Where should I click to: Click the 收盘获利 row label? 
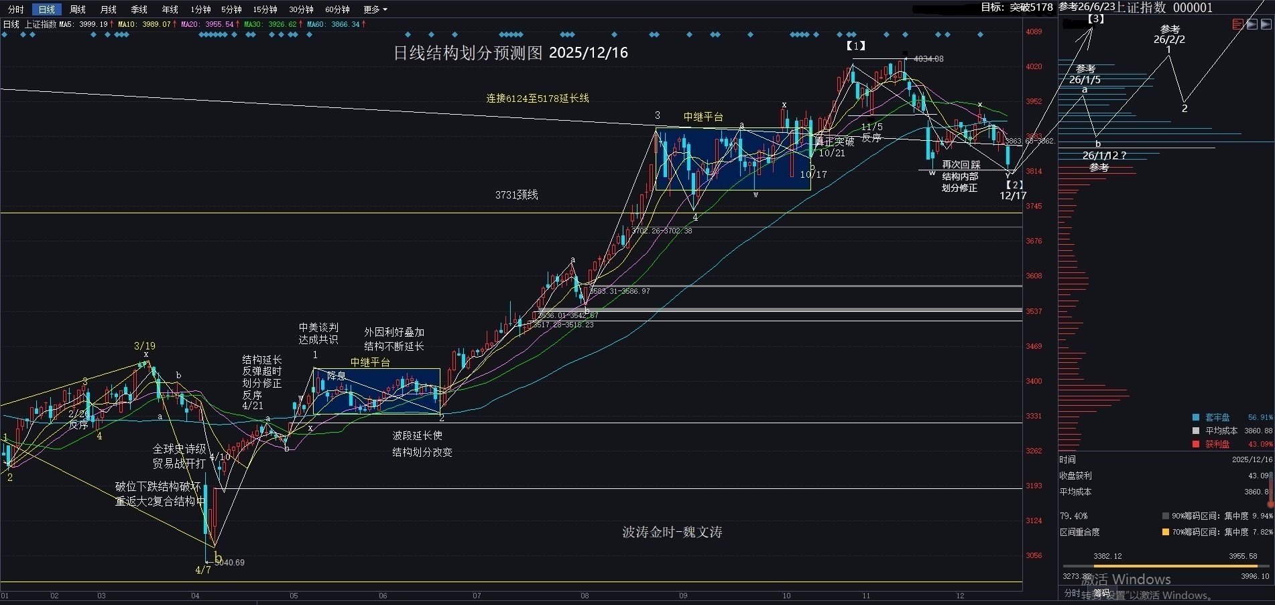pos(1076,476)
